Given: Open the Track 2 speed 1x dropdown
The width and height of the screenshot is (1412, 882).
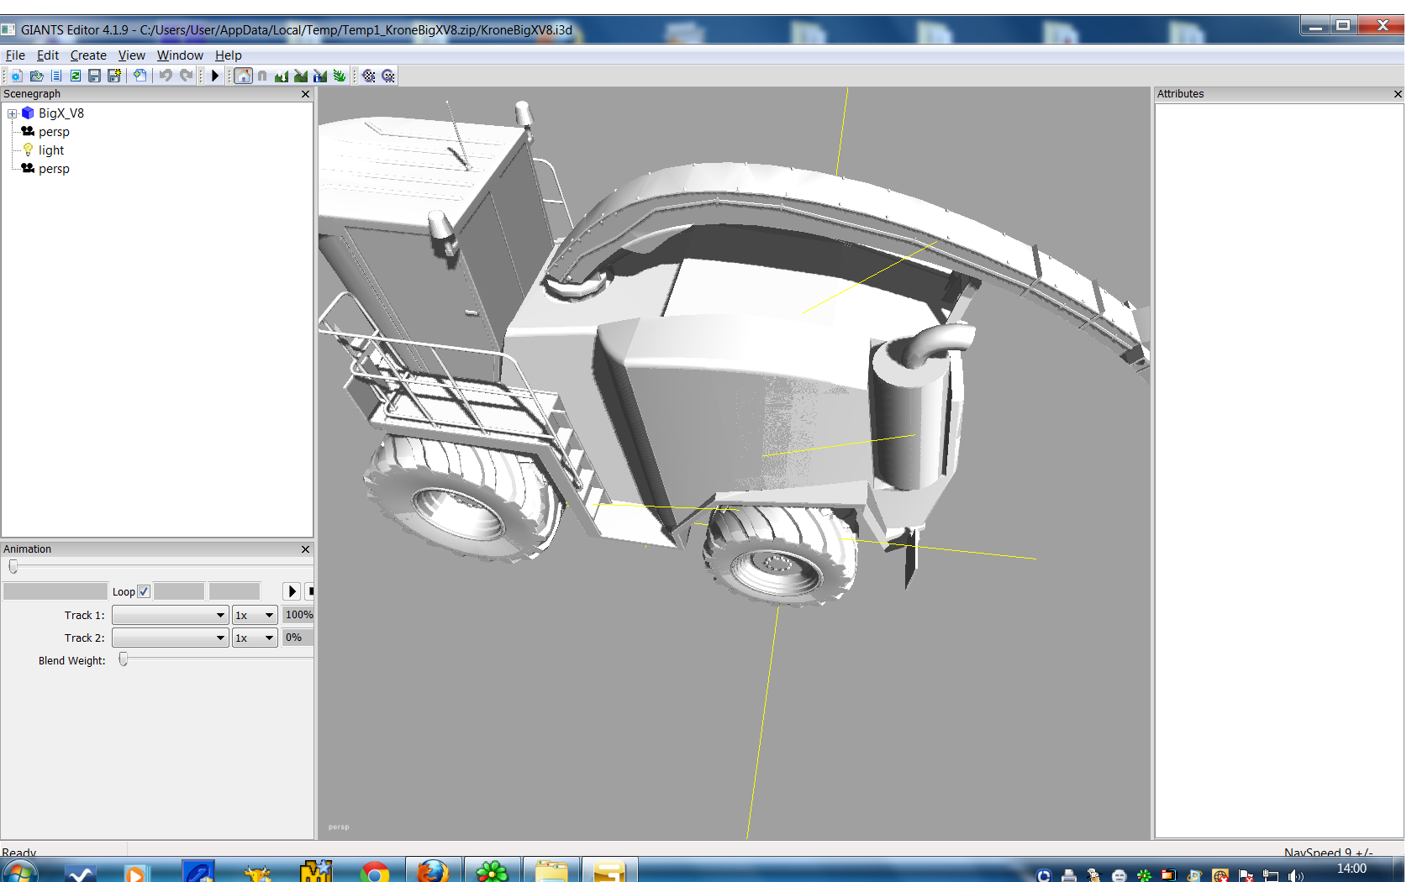Looking at the screenshot, I should (255, 638).
